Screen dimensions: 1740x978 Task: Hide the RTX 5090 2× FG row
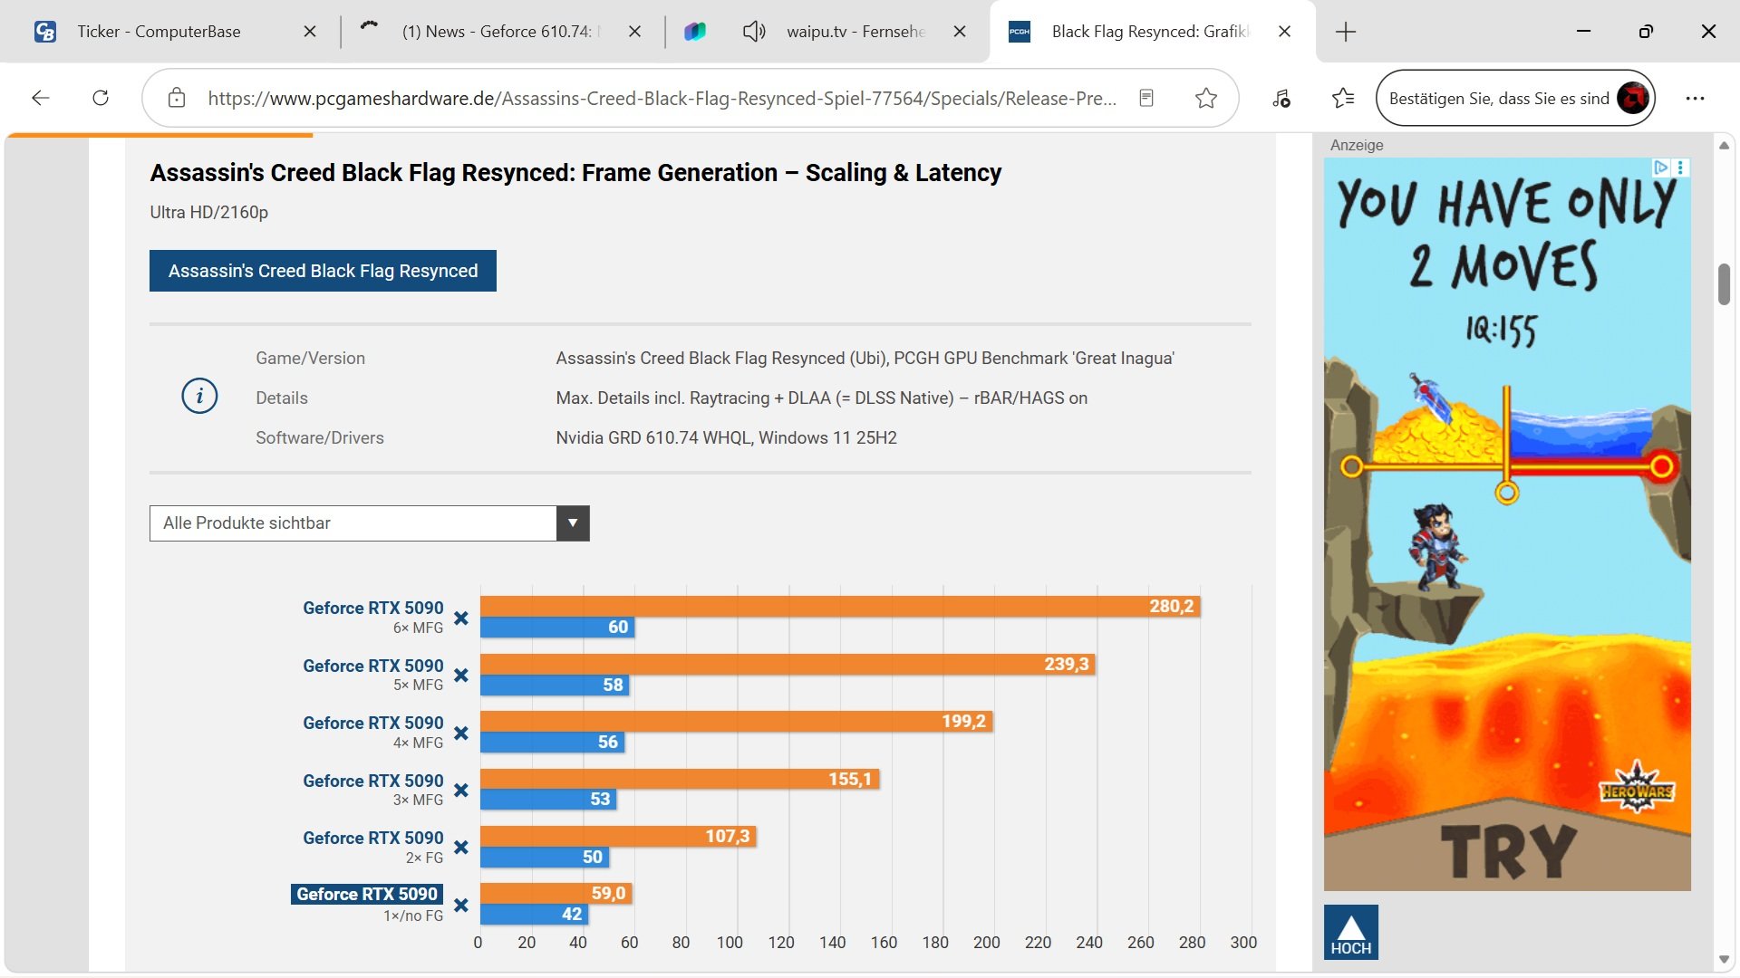point(461,848)
